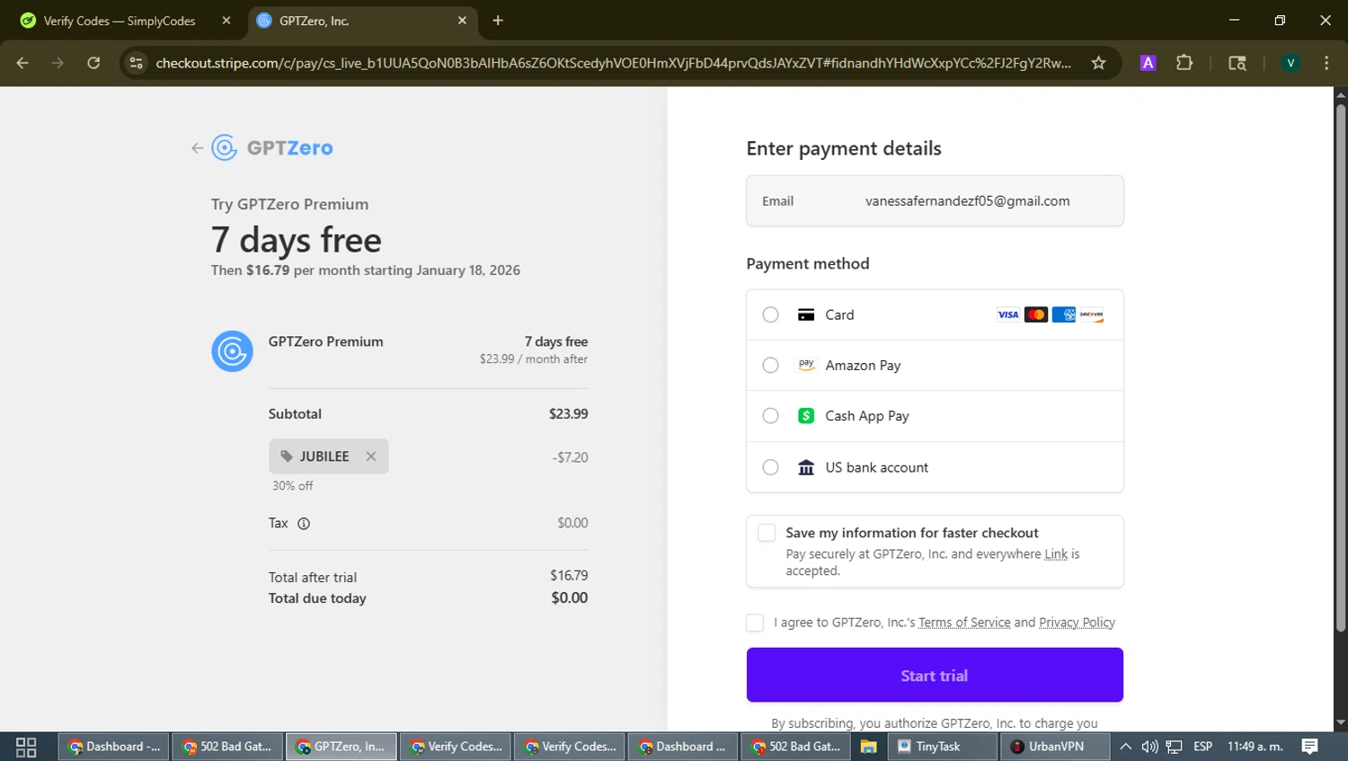Open the Terms of Service link
The width and height of the screenshot is (1348, 761).
click(x=964, y=623)
